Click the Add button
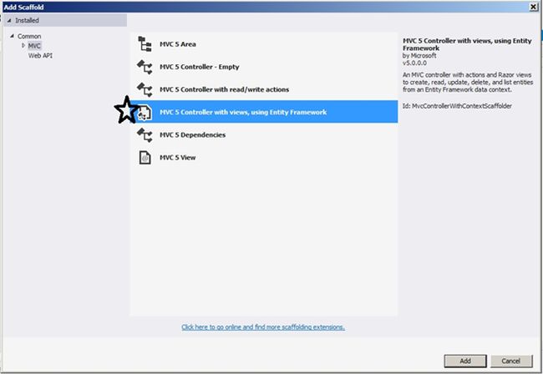 point(465,361)
